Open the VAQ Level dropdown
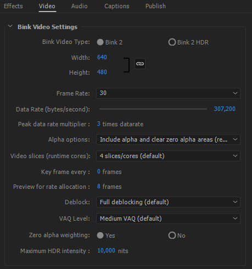 point(168,218)
